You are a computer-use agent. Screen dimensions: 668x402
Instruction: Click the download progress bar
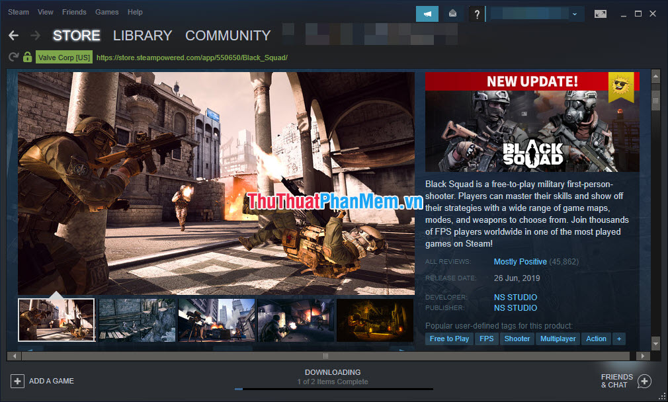pyautogui.click(x=333, y=388)
